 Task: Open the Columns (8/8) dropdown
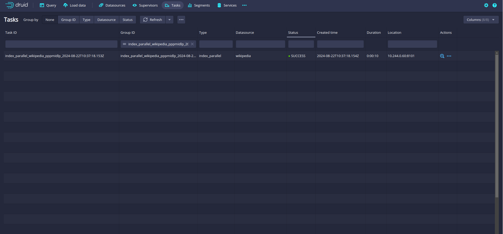481,20
